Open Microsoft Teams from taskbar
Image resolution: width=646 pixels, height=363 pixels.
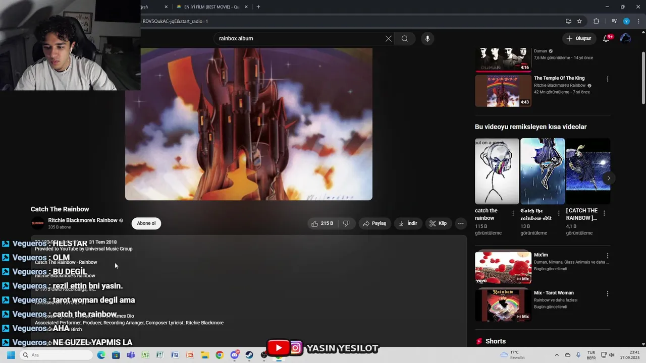click(131, 355)
